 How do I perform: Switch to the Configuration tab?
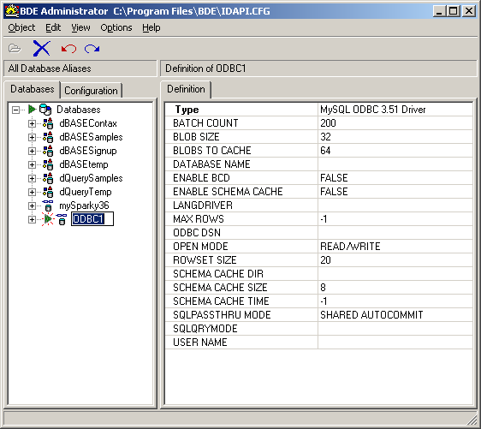pyautogui.click(x=91, y=91)
